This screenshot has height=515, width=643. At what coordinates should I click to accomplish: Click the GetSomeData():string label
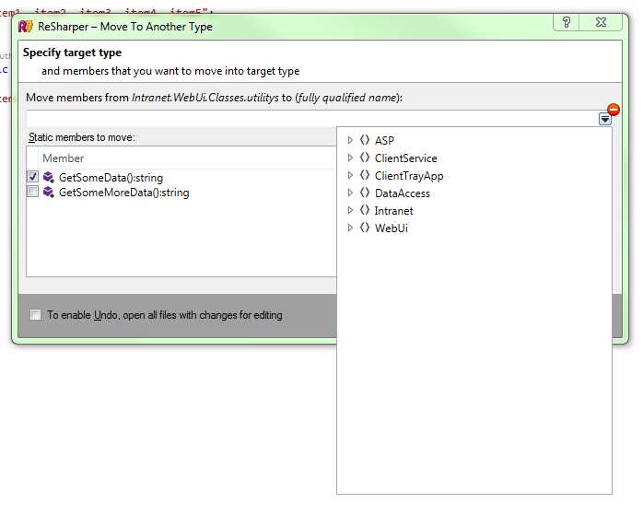(x=111, y=178)
